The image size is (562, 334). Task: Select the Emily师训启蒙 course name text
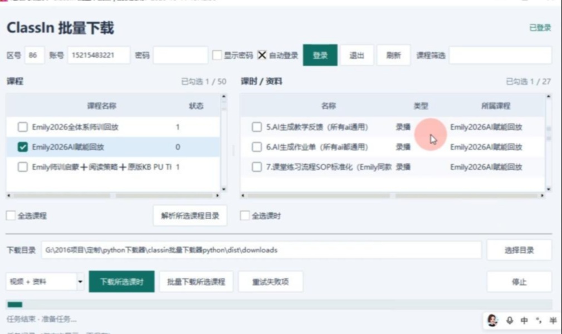[102, 167]
